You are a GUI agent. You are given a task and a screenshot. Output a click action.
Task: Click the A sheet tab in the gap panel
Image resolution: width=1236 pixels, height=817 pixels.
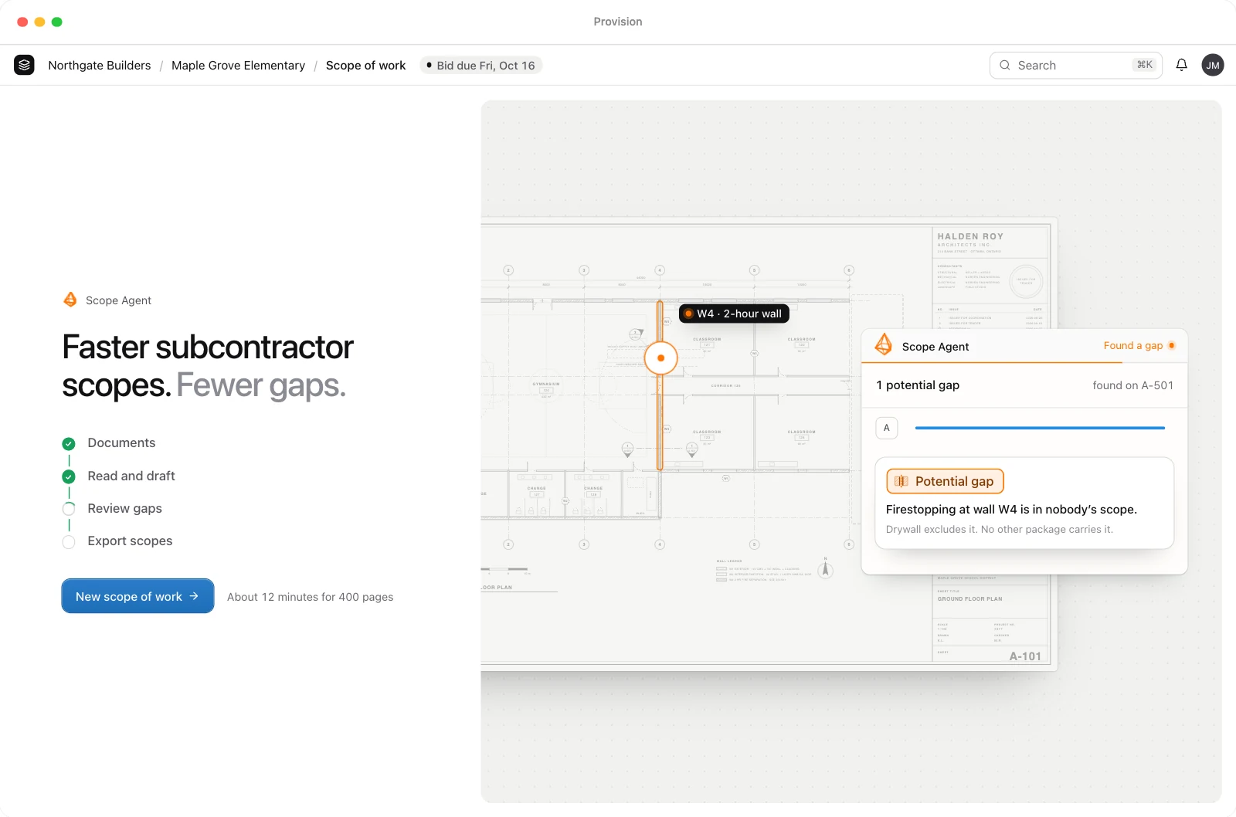(887, 428)
